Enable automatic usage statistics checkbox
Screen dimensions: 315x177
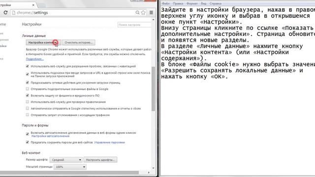pyautogui.click(x=28, y=108)
